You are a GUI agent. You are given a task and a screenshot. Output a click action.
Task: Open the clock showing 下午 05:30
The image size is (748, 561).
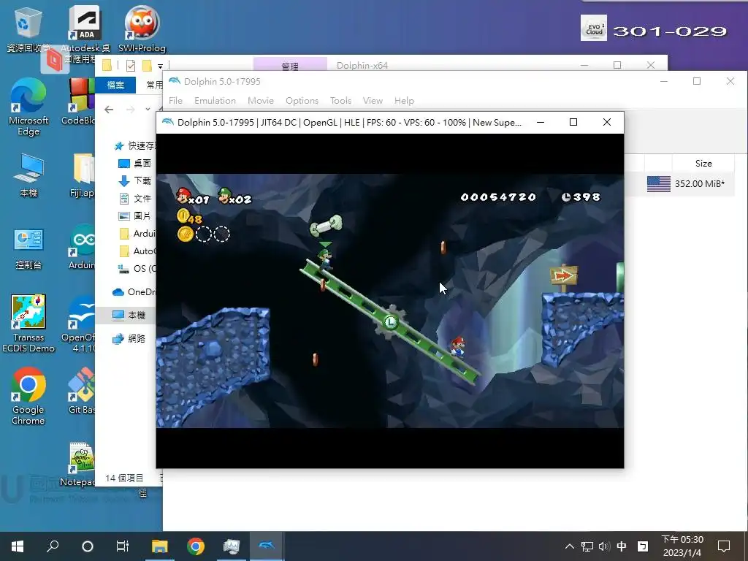click(x=682, y=546)
